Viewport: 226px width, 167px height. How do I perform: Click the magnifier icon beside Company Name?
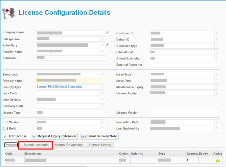[107, 33]
